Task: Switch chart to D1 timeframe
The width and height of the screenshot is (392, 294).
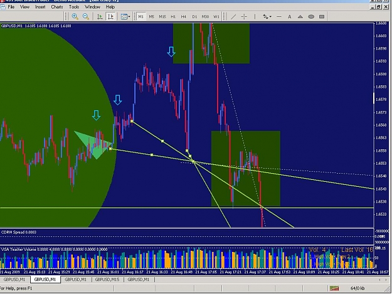Action: pos(194,16)
